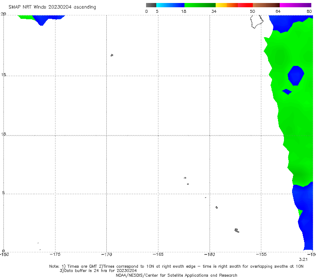
Task: Click the color bar label '18'
Action: pyautogui.click(x=184, y=12)
